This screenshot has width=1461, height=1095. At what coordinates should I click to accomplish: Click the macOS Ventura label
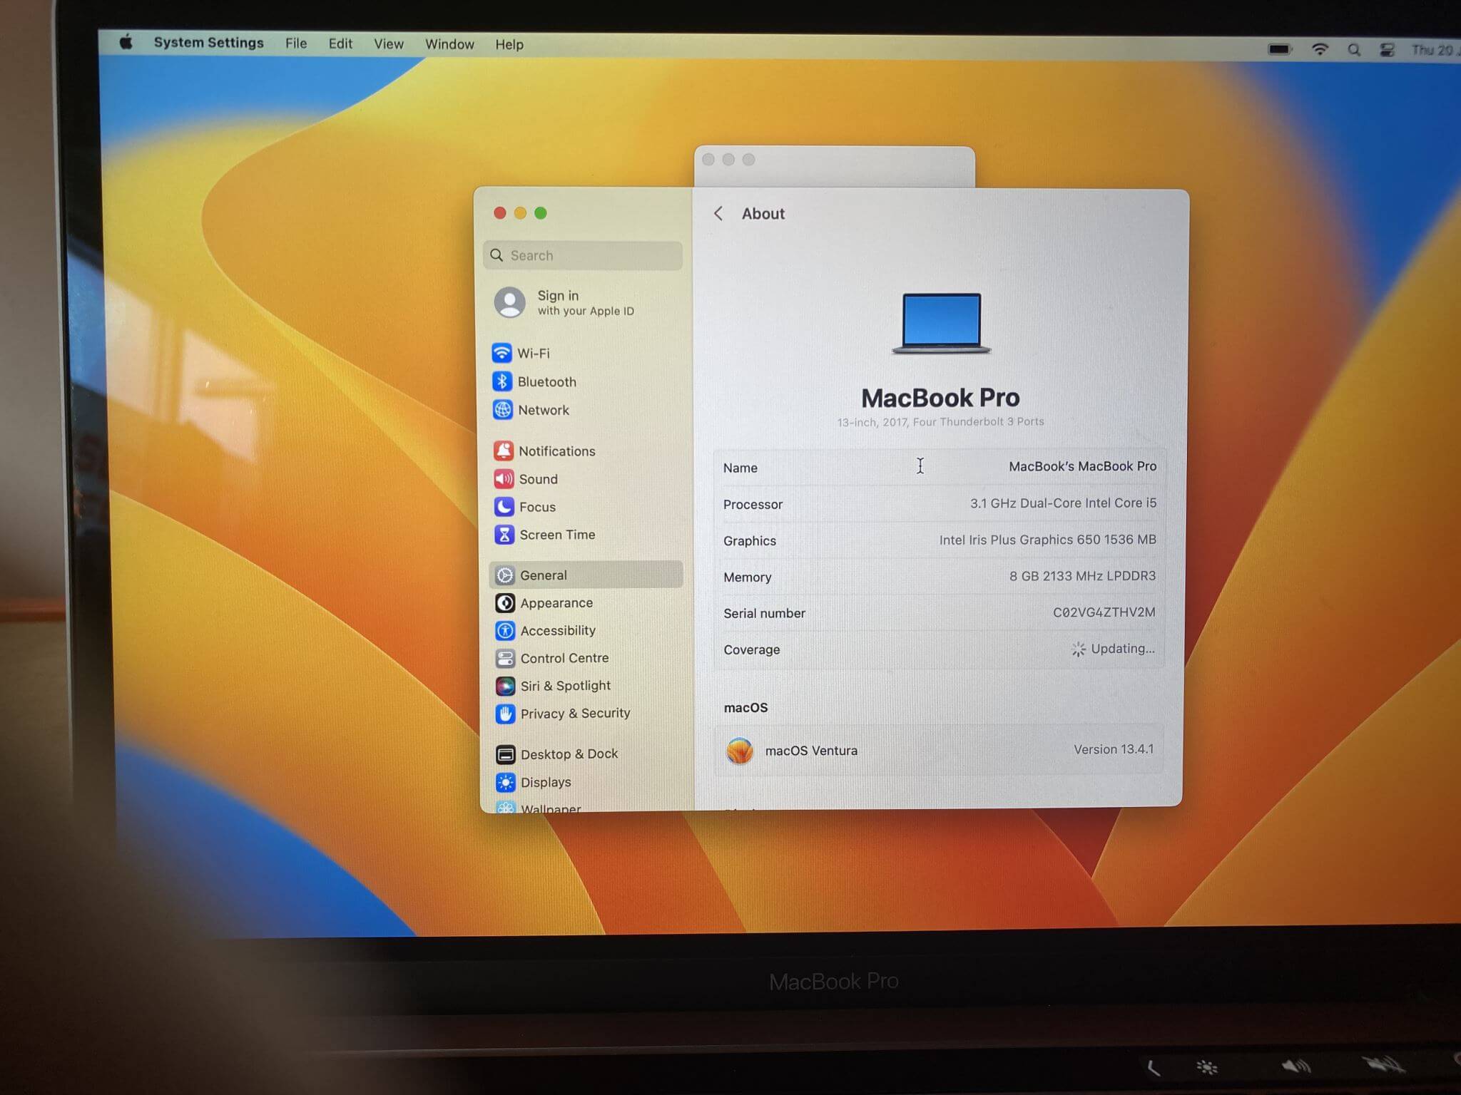(x=811, y=751)
